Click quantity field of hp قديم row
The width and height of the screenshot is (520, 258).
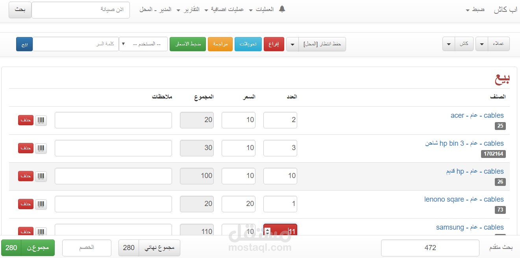[280, 176]
